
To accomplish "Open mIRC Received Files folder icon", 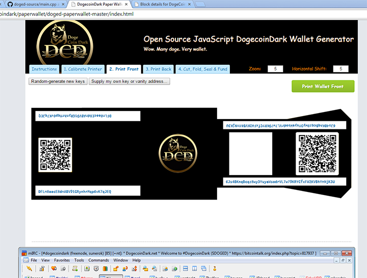I will tap(145, 269).
